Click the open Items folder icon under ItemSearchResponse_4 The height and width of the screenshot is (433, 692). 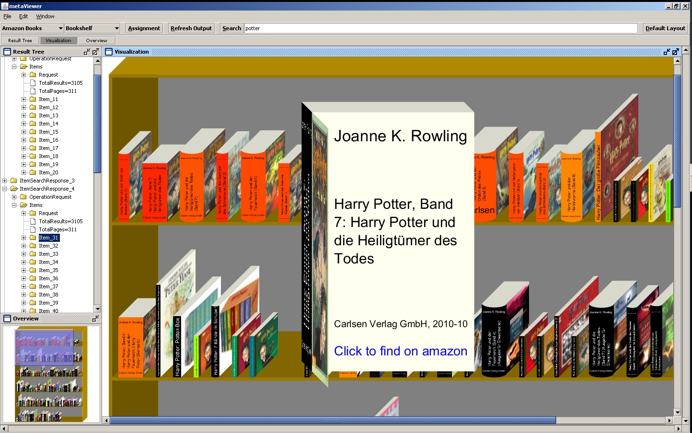23,205
